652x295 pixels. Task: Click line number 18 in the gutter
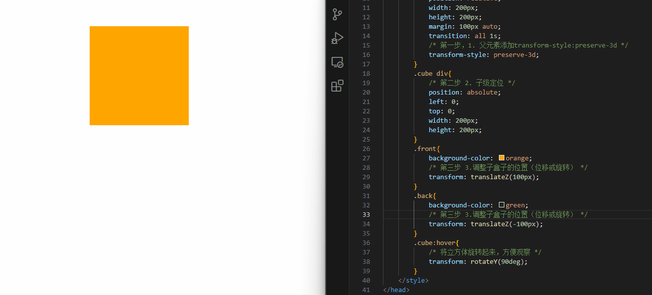366,73
